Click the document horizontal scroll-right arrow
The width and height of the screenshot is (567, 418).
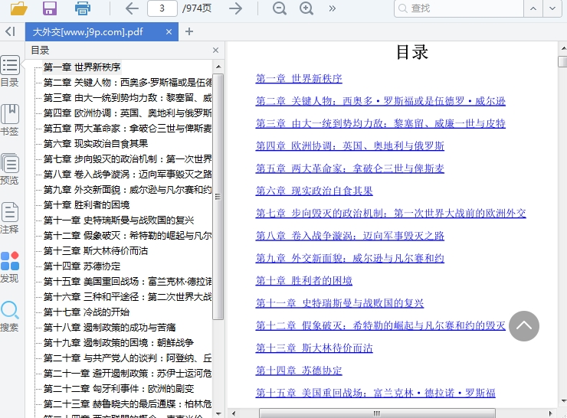pos(550,413)
